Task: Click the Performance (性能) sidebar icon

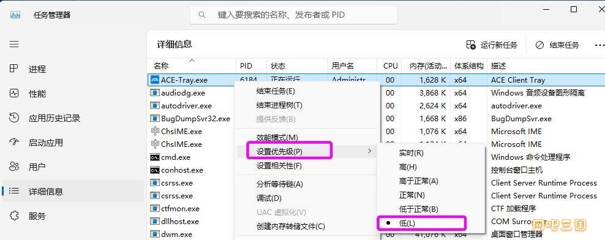Action: click(14, 93)
